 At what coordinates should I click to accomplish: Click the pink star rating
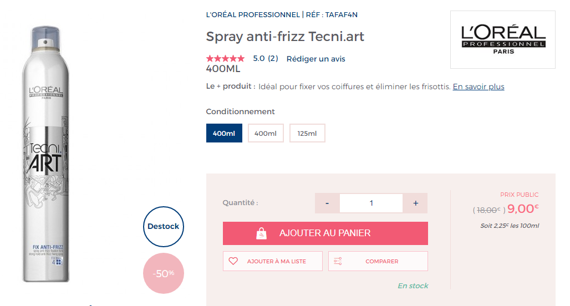225,58
